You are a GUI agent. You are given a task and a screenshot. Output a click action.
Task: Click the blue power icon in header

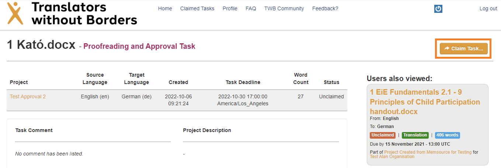tap(438, 9)
